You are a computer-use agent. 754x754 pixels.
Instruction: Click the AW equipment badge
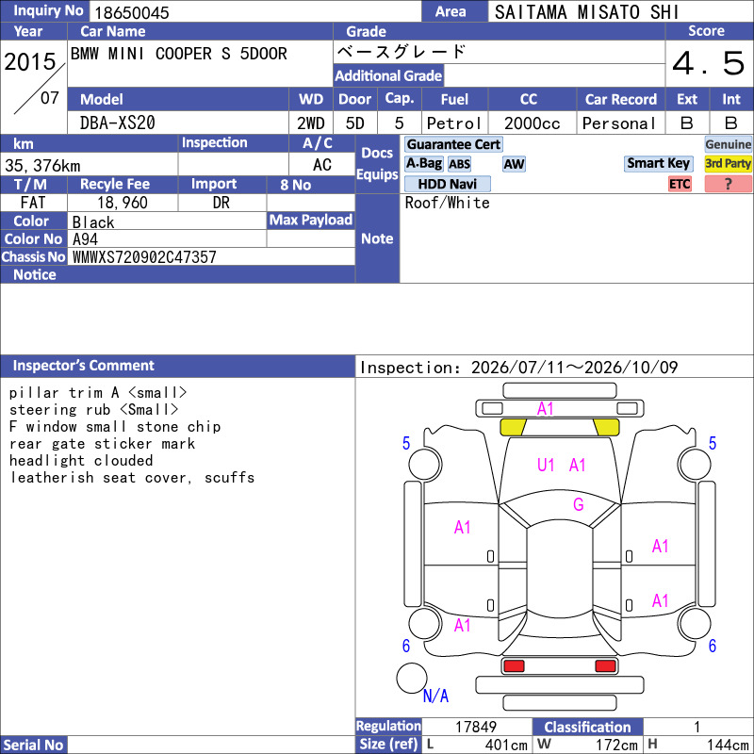514,164
